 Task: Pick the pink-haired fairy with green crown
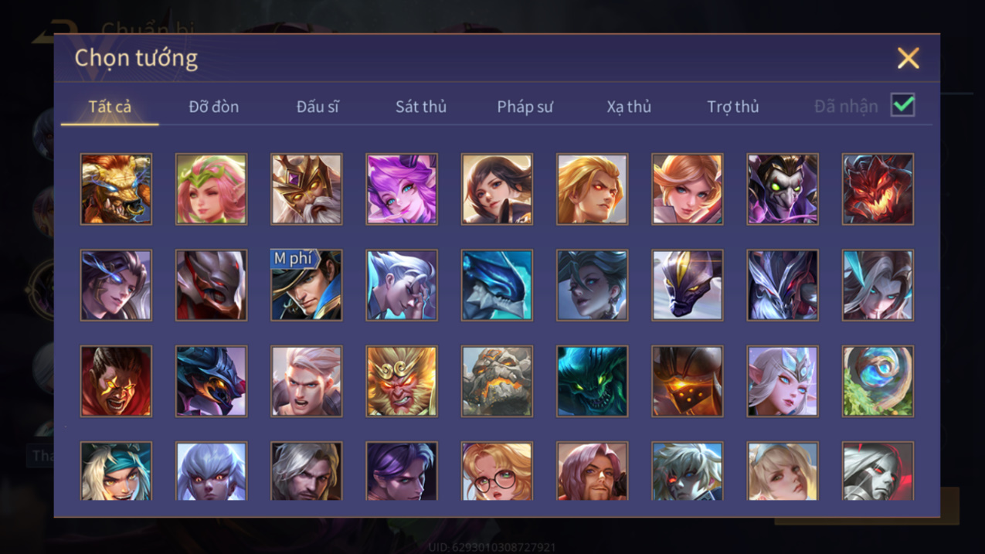pyautogui.click(x=211, y=189)
